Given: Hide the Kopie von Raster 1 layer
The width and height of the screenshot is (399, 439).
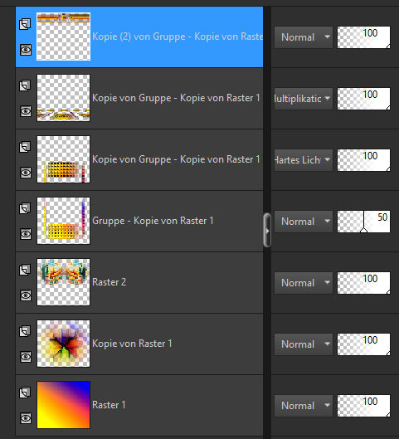Looking at the screenshot, I should (x=26, y=357).
